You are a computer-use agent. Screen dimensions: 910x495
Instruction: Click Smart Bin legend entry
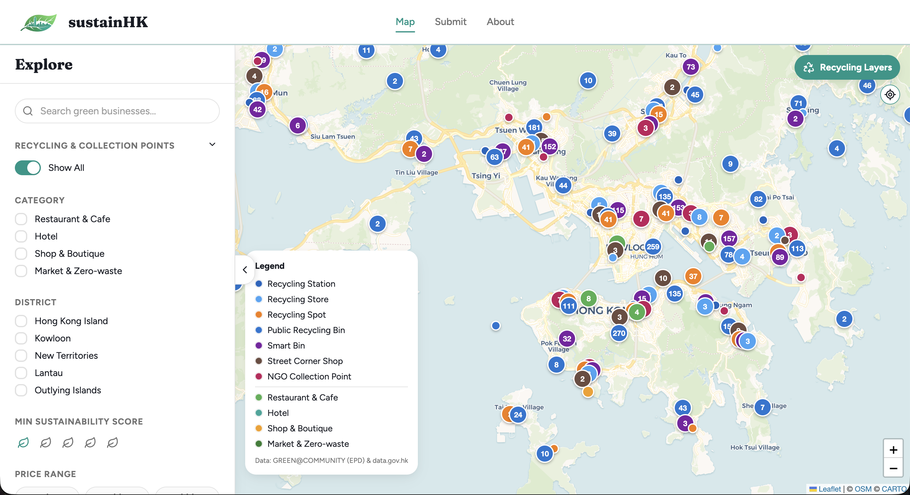[x=280, y=345]
